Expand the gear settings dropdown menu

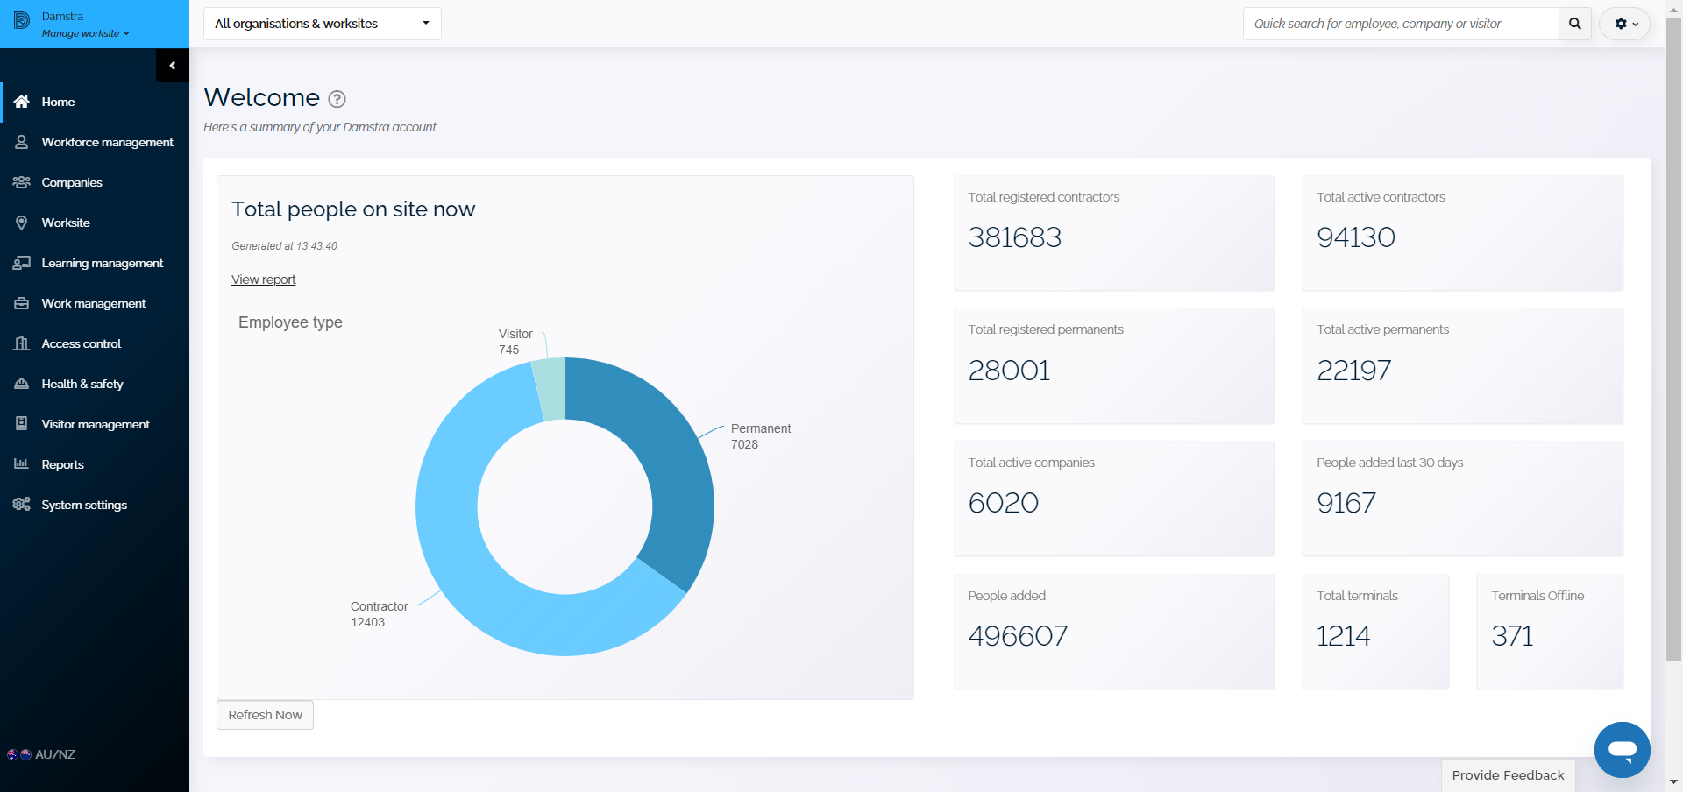click(1625, 24)
